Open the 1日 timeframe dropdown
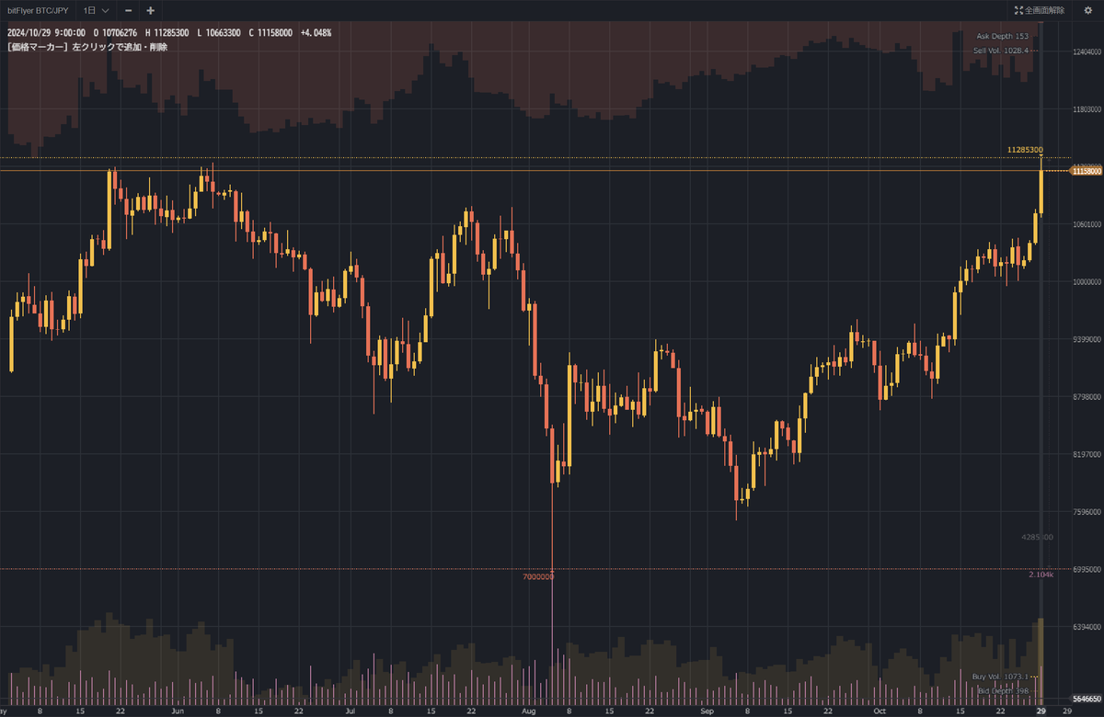1104x717 pixels. 89,11
